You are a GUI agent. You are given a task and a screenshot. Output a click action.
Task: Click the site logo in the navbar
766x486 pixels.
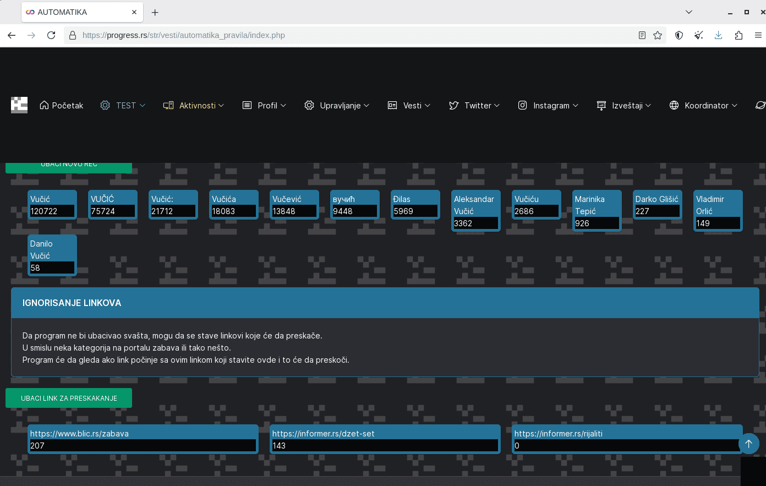tap(19, 105)
